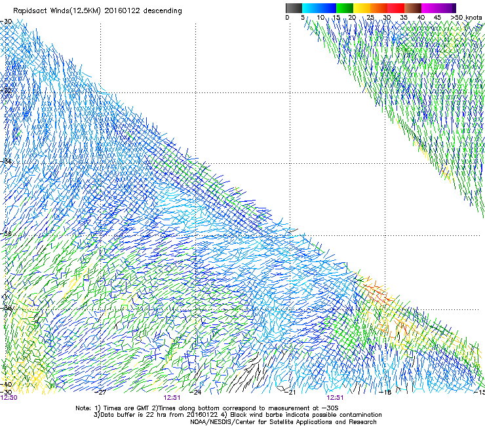Click the legend scale value "0"
The height and width of the screenshot is (426, 485).
click(287, 18)
